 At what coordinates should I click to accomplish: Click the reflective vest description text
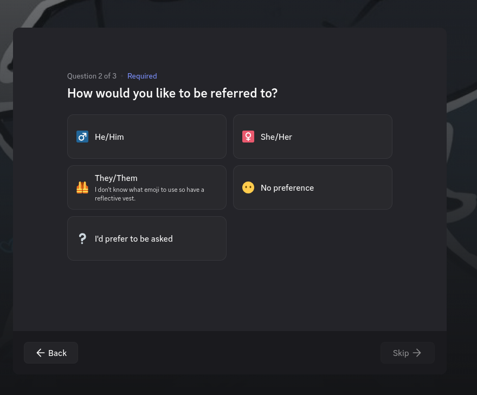click(x=149, y=194)
